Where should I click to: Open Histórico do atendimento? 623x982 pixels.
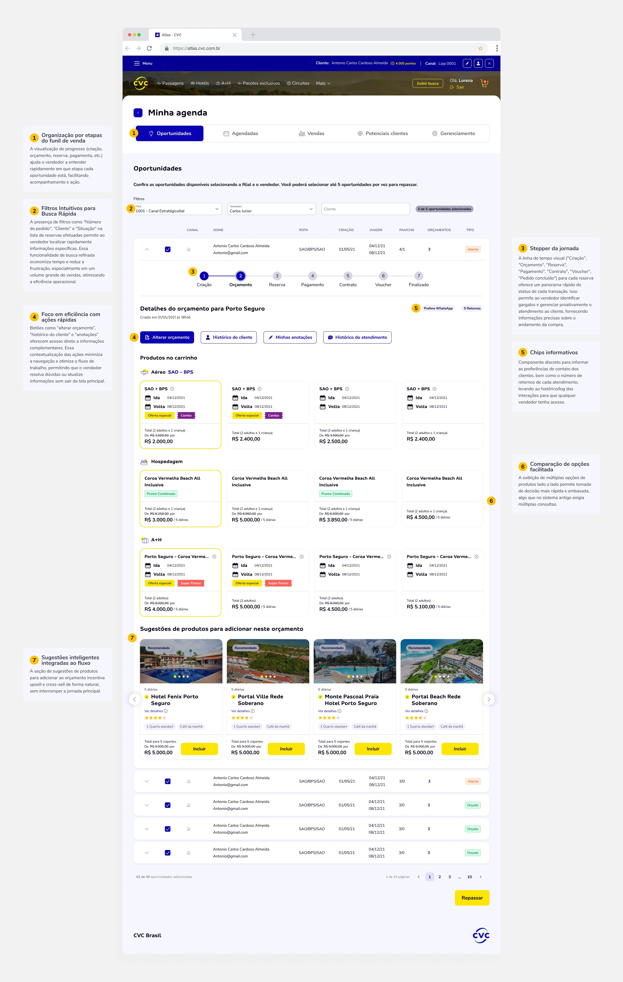pyautogui.click(x=357, y=337)
